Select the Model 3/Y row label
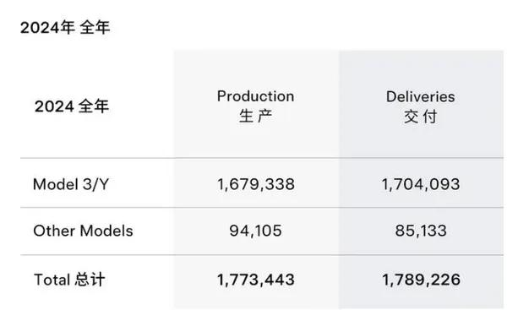 [x=71, y=184]
